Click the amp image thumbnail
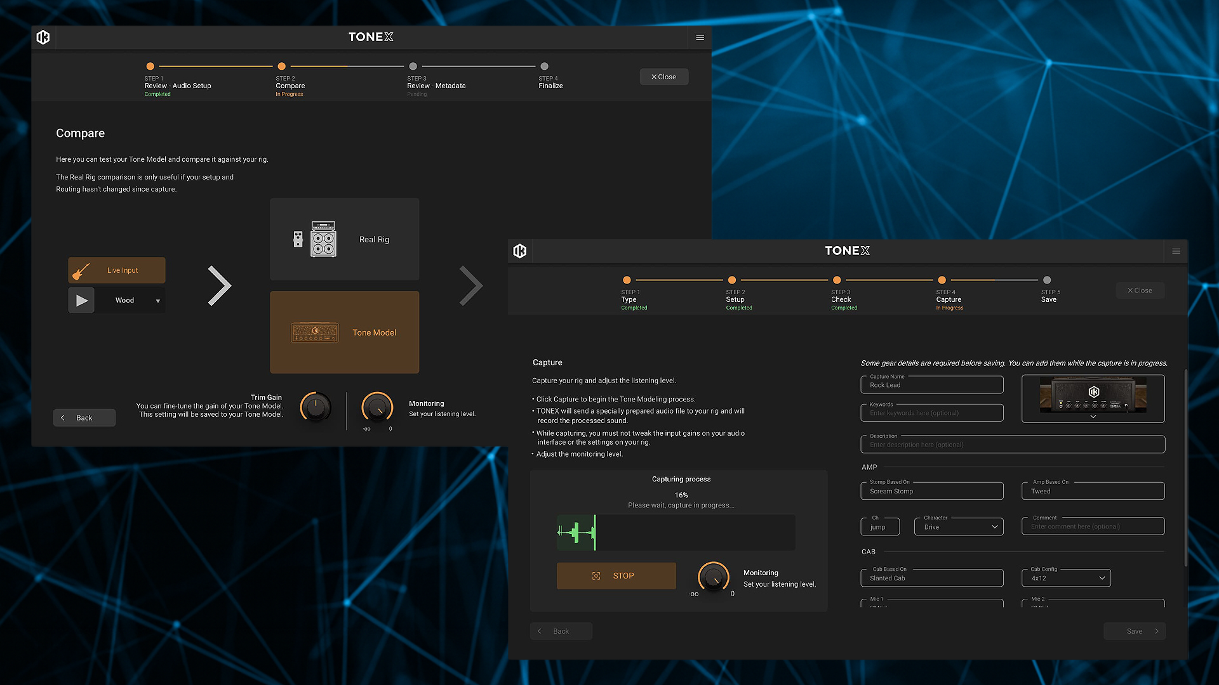1219x685 pixels. click(1093, 395)
